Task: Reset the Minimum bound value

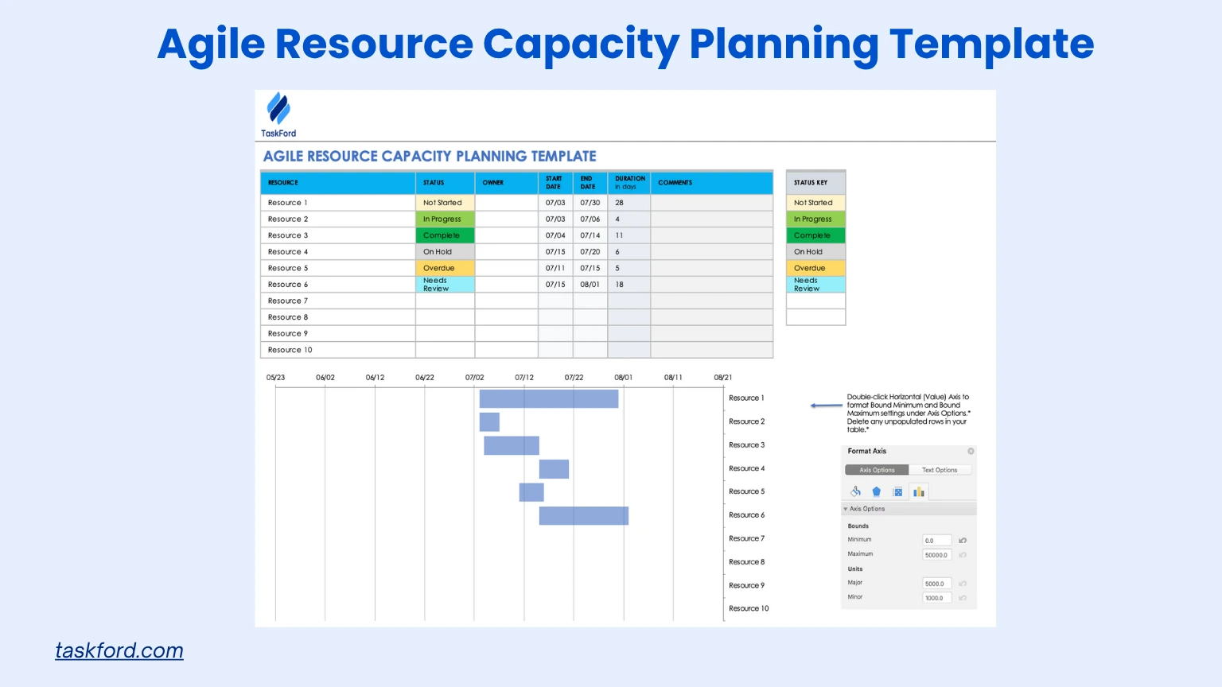Action: pos(963,541)
